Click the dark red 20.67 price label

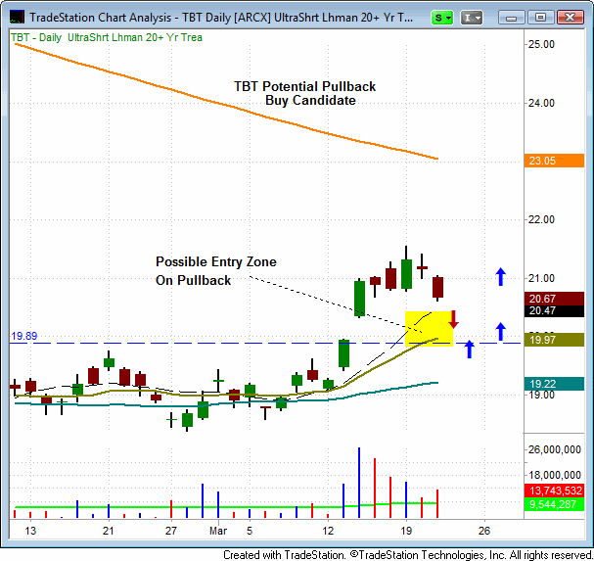[554, 299]
